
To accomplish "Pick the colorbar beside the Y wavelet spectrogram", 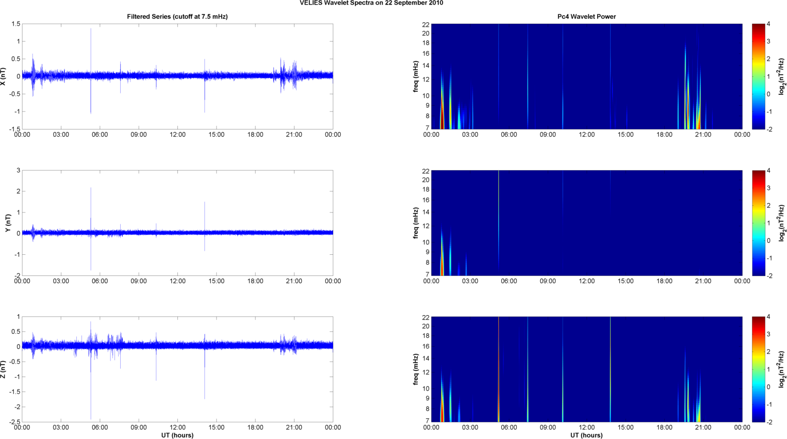I will tap(758, 223).
